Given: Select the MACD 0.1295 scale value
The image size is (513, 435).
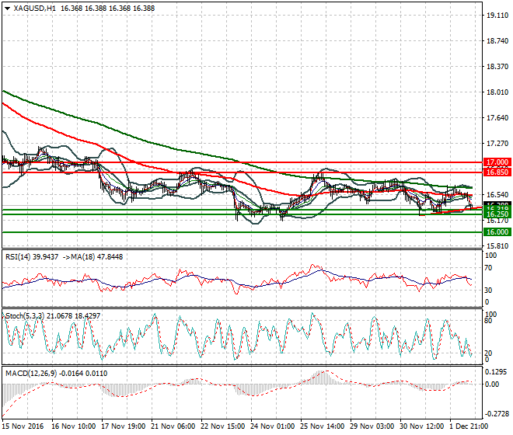Looking at the screenshot, I should [x=497, y=372].
